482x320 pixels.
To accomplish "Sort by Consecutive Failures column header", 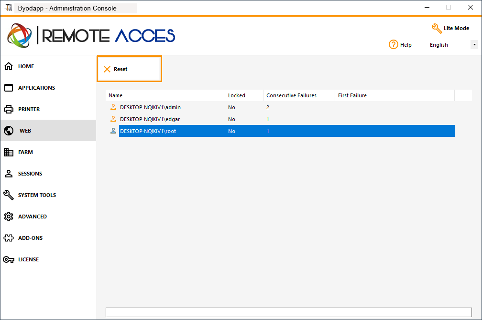I will click(299, 95).
